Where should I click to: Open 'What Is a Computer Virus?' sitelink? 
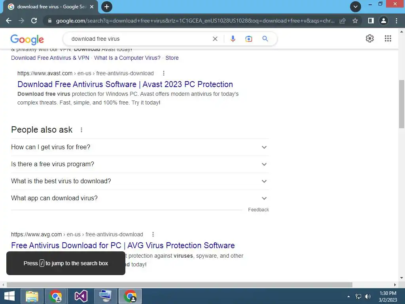[127, 58]
